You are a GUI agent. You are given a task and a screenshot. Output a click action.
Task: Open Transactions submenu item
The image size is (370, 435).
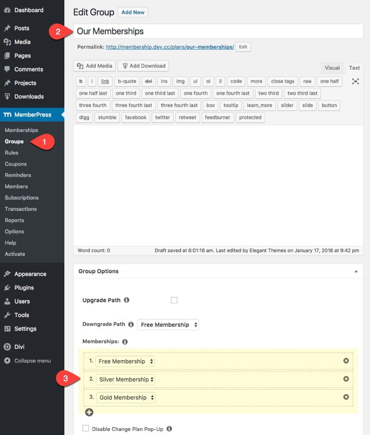(21, 209)
